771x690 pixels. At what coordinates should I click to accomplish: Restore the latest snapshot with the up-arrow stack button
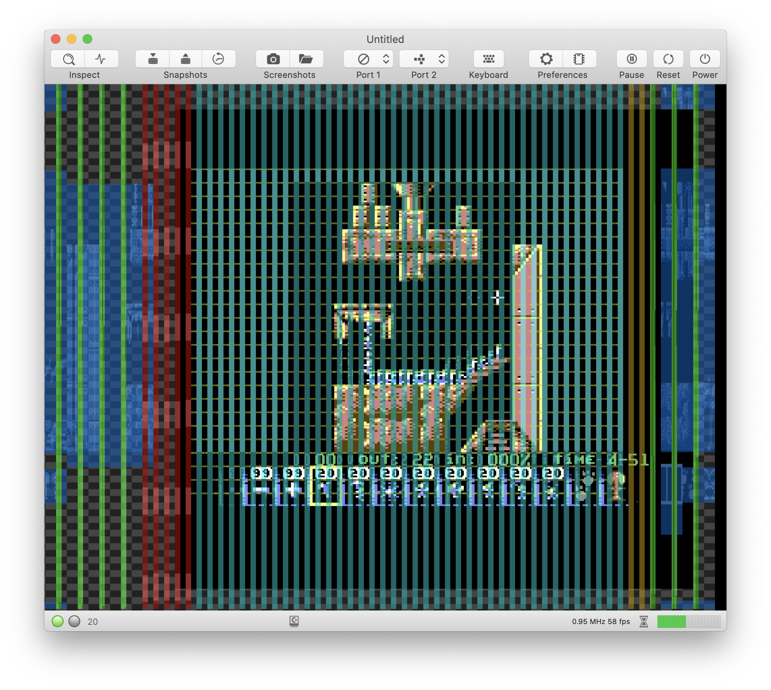coord(186,59)
